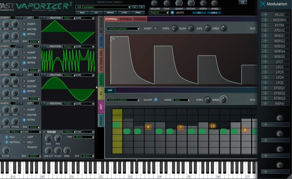The height and width of the screenshot is (179, 292).
Task: Click the play marker in step sequencer
Action: [x=113, y=39]
